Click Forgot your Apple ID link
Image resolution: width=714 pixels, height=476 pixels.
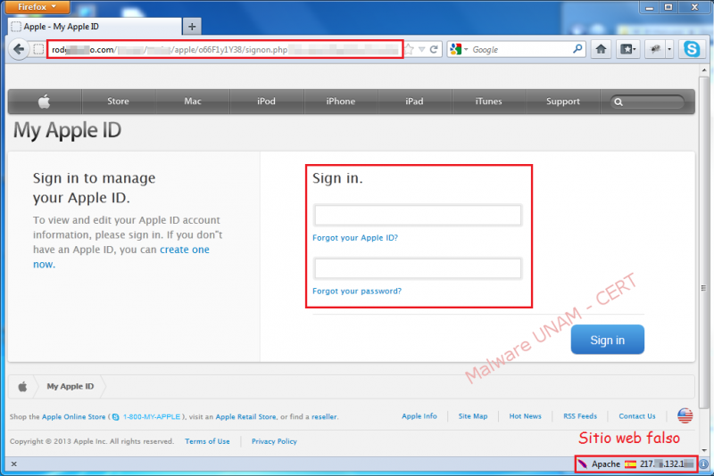[x=355, y=238]
